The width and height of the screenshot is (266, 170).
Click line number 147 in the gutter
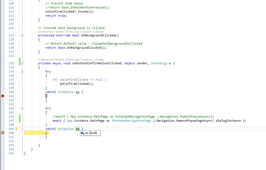(x=11, y=121)
